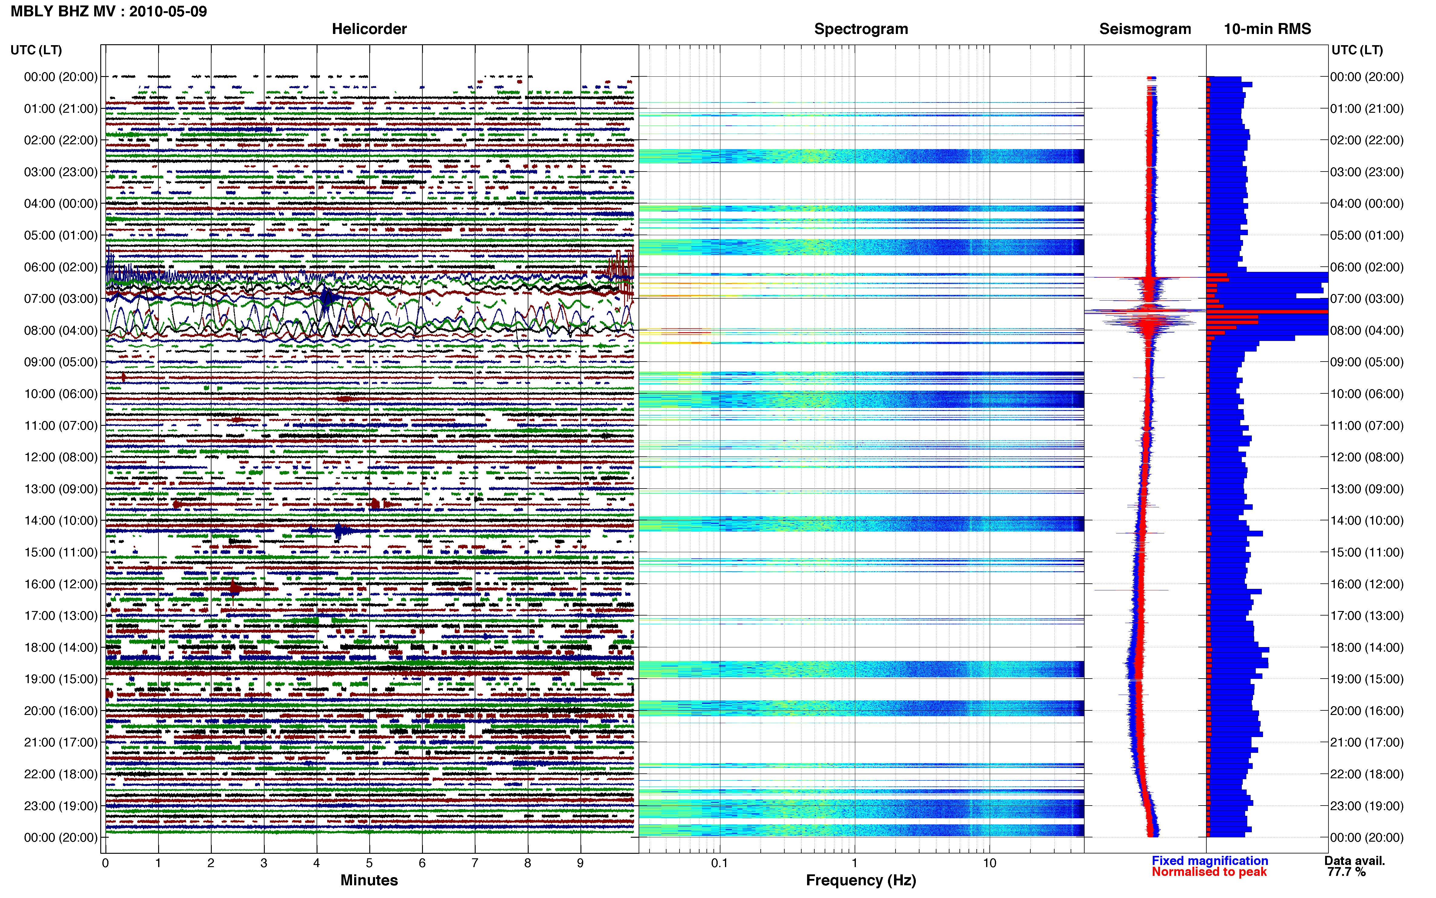This screenshot has width=1436, height=898.
Task: Click the 'Normalised to peak' legend text
Action: coord(1209,872)
